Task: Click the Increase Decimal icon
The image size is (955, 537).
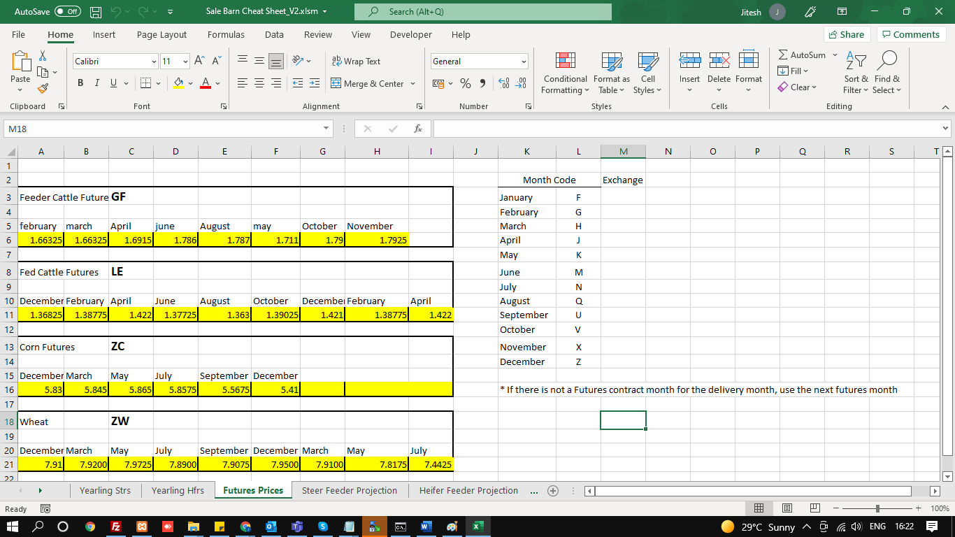Action: [x=502, y=84]
